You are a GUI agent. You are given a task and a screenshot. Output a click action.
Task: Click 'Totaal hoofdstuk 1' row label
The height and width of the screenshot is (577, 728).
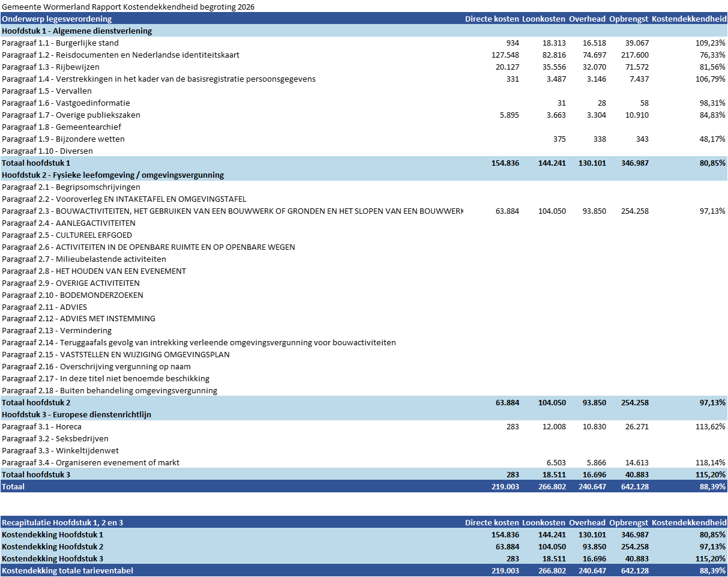pos(36,163)
